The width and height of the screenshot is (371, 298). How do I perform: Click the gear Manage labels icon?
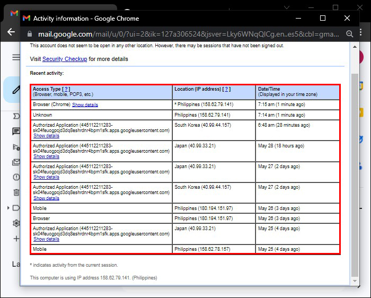pos(16,223)
